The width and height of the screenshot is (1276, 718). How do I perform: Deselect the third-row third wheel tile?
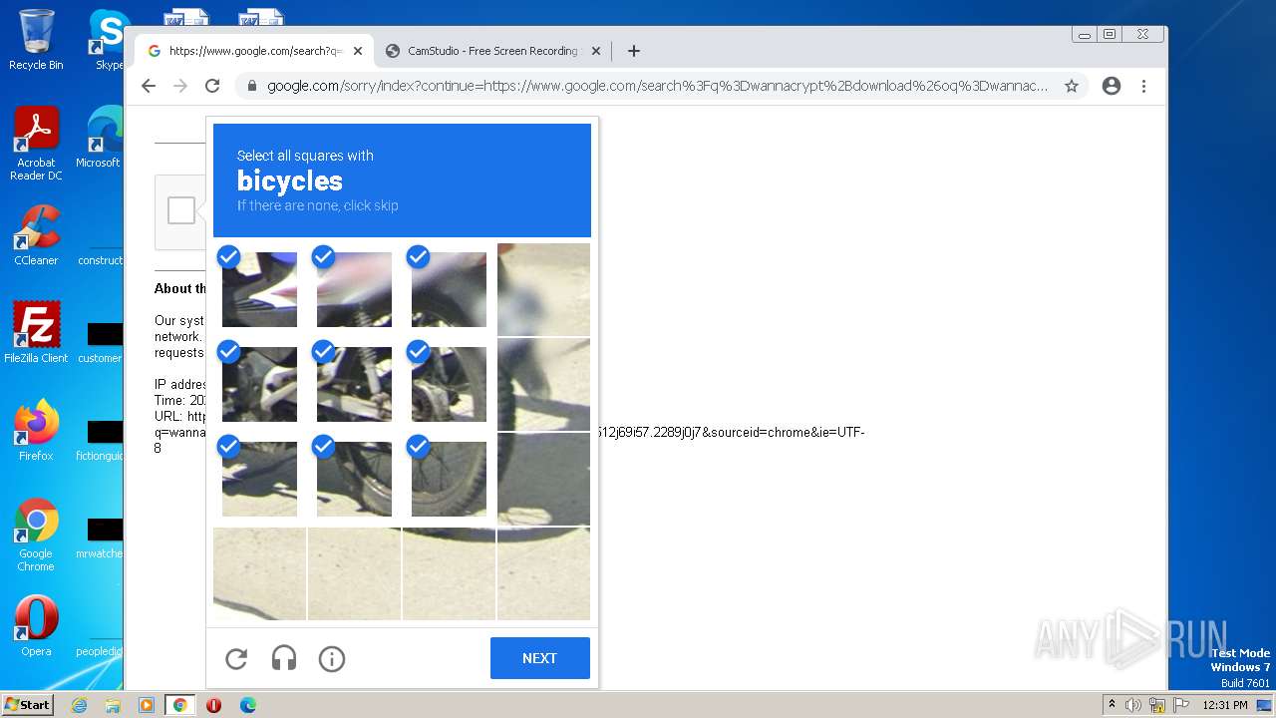tap(449, 479)
